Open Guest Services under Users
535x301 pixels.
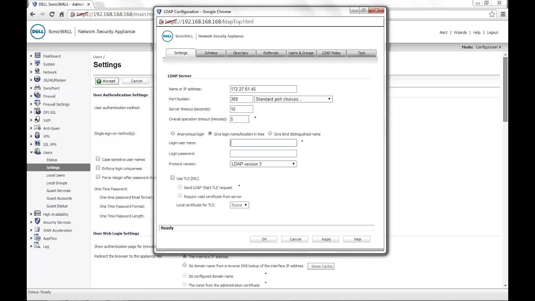pyautogui.click(x=59, y=191)
